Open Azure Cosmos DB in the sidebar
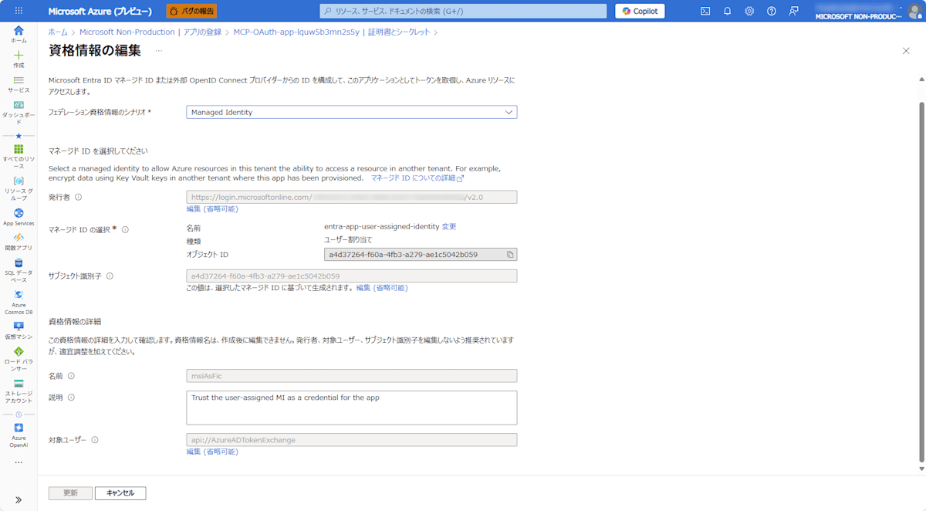Screen dimensions: 926x511 [19, 303]
